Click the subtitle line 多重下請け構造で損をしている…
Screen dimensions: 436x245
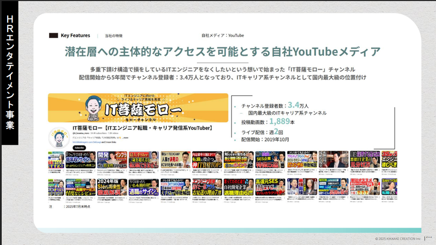222,70
